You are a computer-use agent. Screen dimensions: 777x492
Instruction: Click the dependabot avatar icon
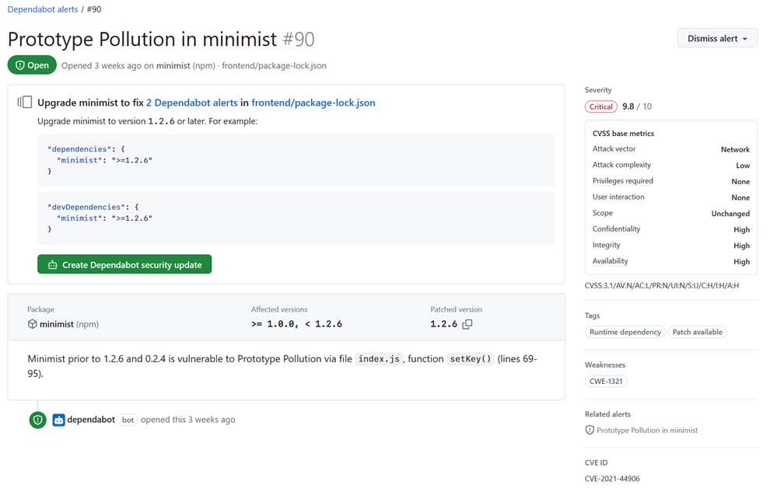58,420
